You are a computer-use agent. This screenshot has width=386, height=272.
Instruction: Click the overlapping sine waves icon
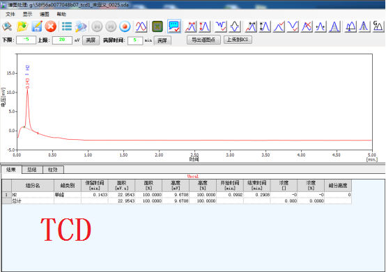pyautogui.click(x=141, y=26)
